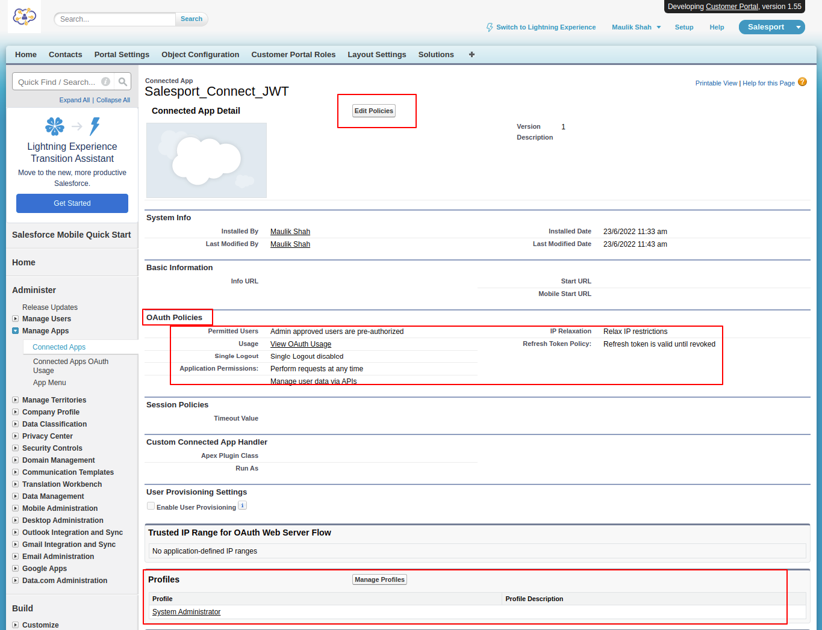
Task: Click the connected app cloud logo image
Action: (x=207, y=161)
